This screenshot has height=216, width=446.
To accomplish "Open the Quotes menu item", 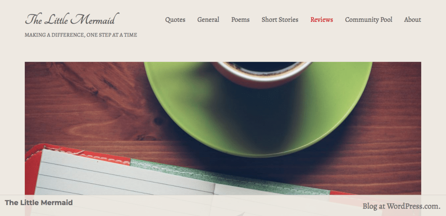I will coord(175,20).
